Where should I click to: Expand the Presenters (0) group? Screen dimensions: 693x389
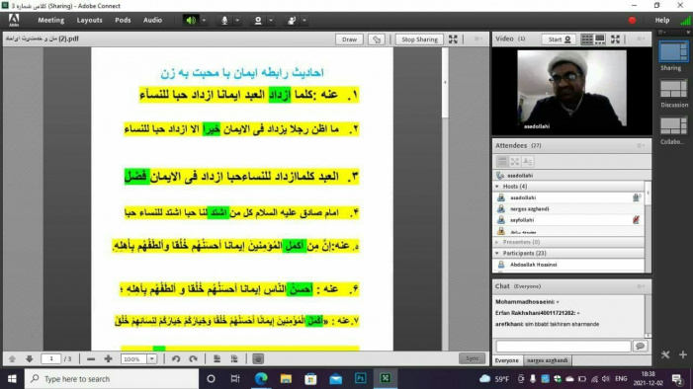pyautogui.click(x=497, y=243)
